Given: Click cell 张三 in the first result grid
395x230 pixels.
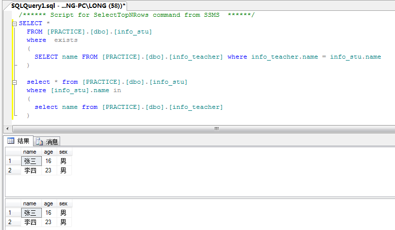Looking at the screenshot, I should 31,161.
